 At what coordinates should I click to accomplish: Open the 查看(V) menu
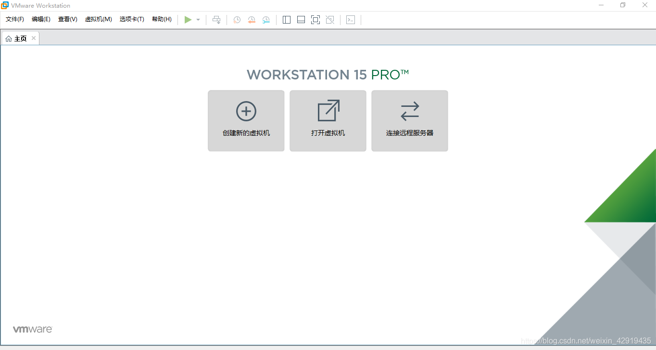point(68,19)
